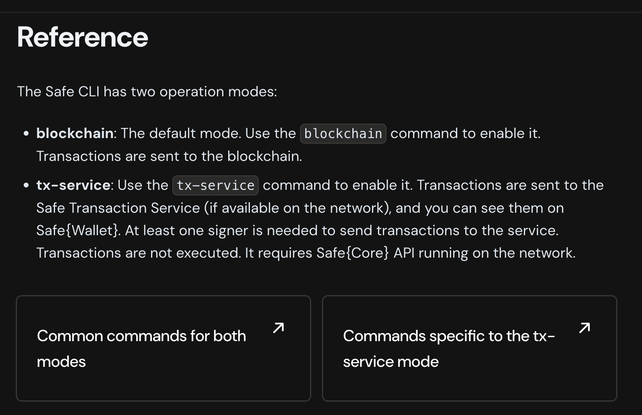The height and width of the screenshot is (415, 642).
Task: Click the arrow icon on tx-service commands card
Action: (x=585, y=328)
